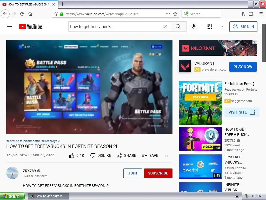This screenshot has height=200, width=266.
Task: Show site information icon in address bar
Action: [x=56, y=14]
